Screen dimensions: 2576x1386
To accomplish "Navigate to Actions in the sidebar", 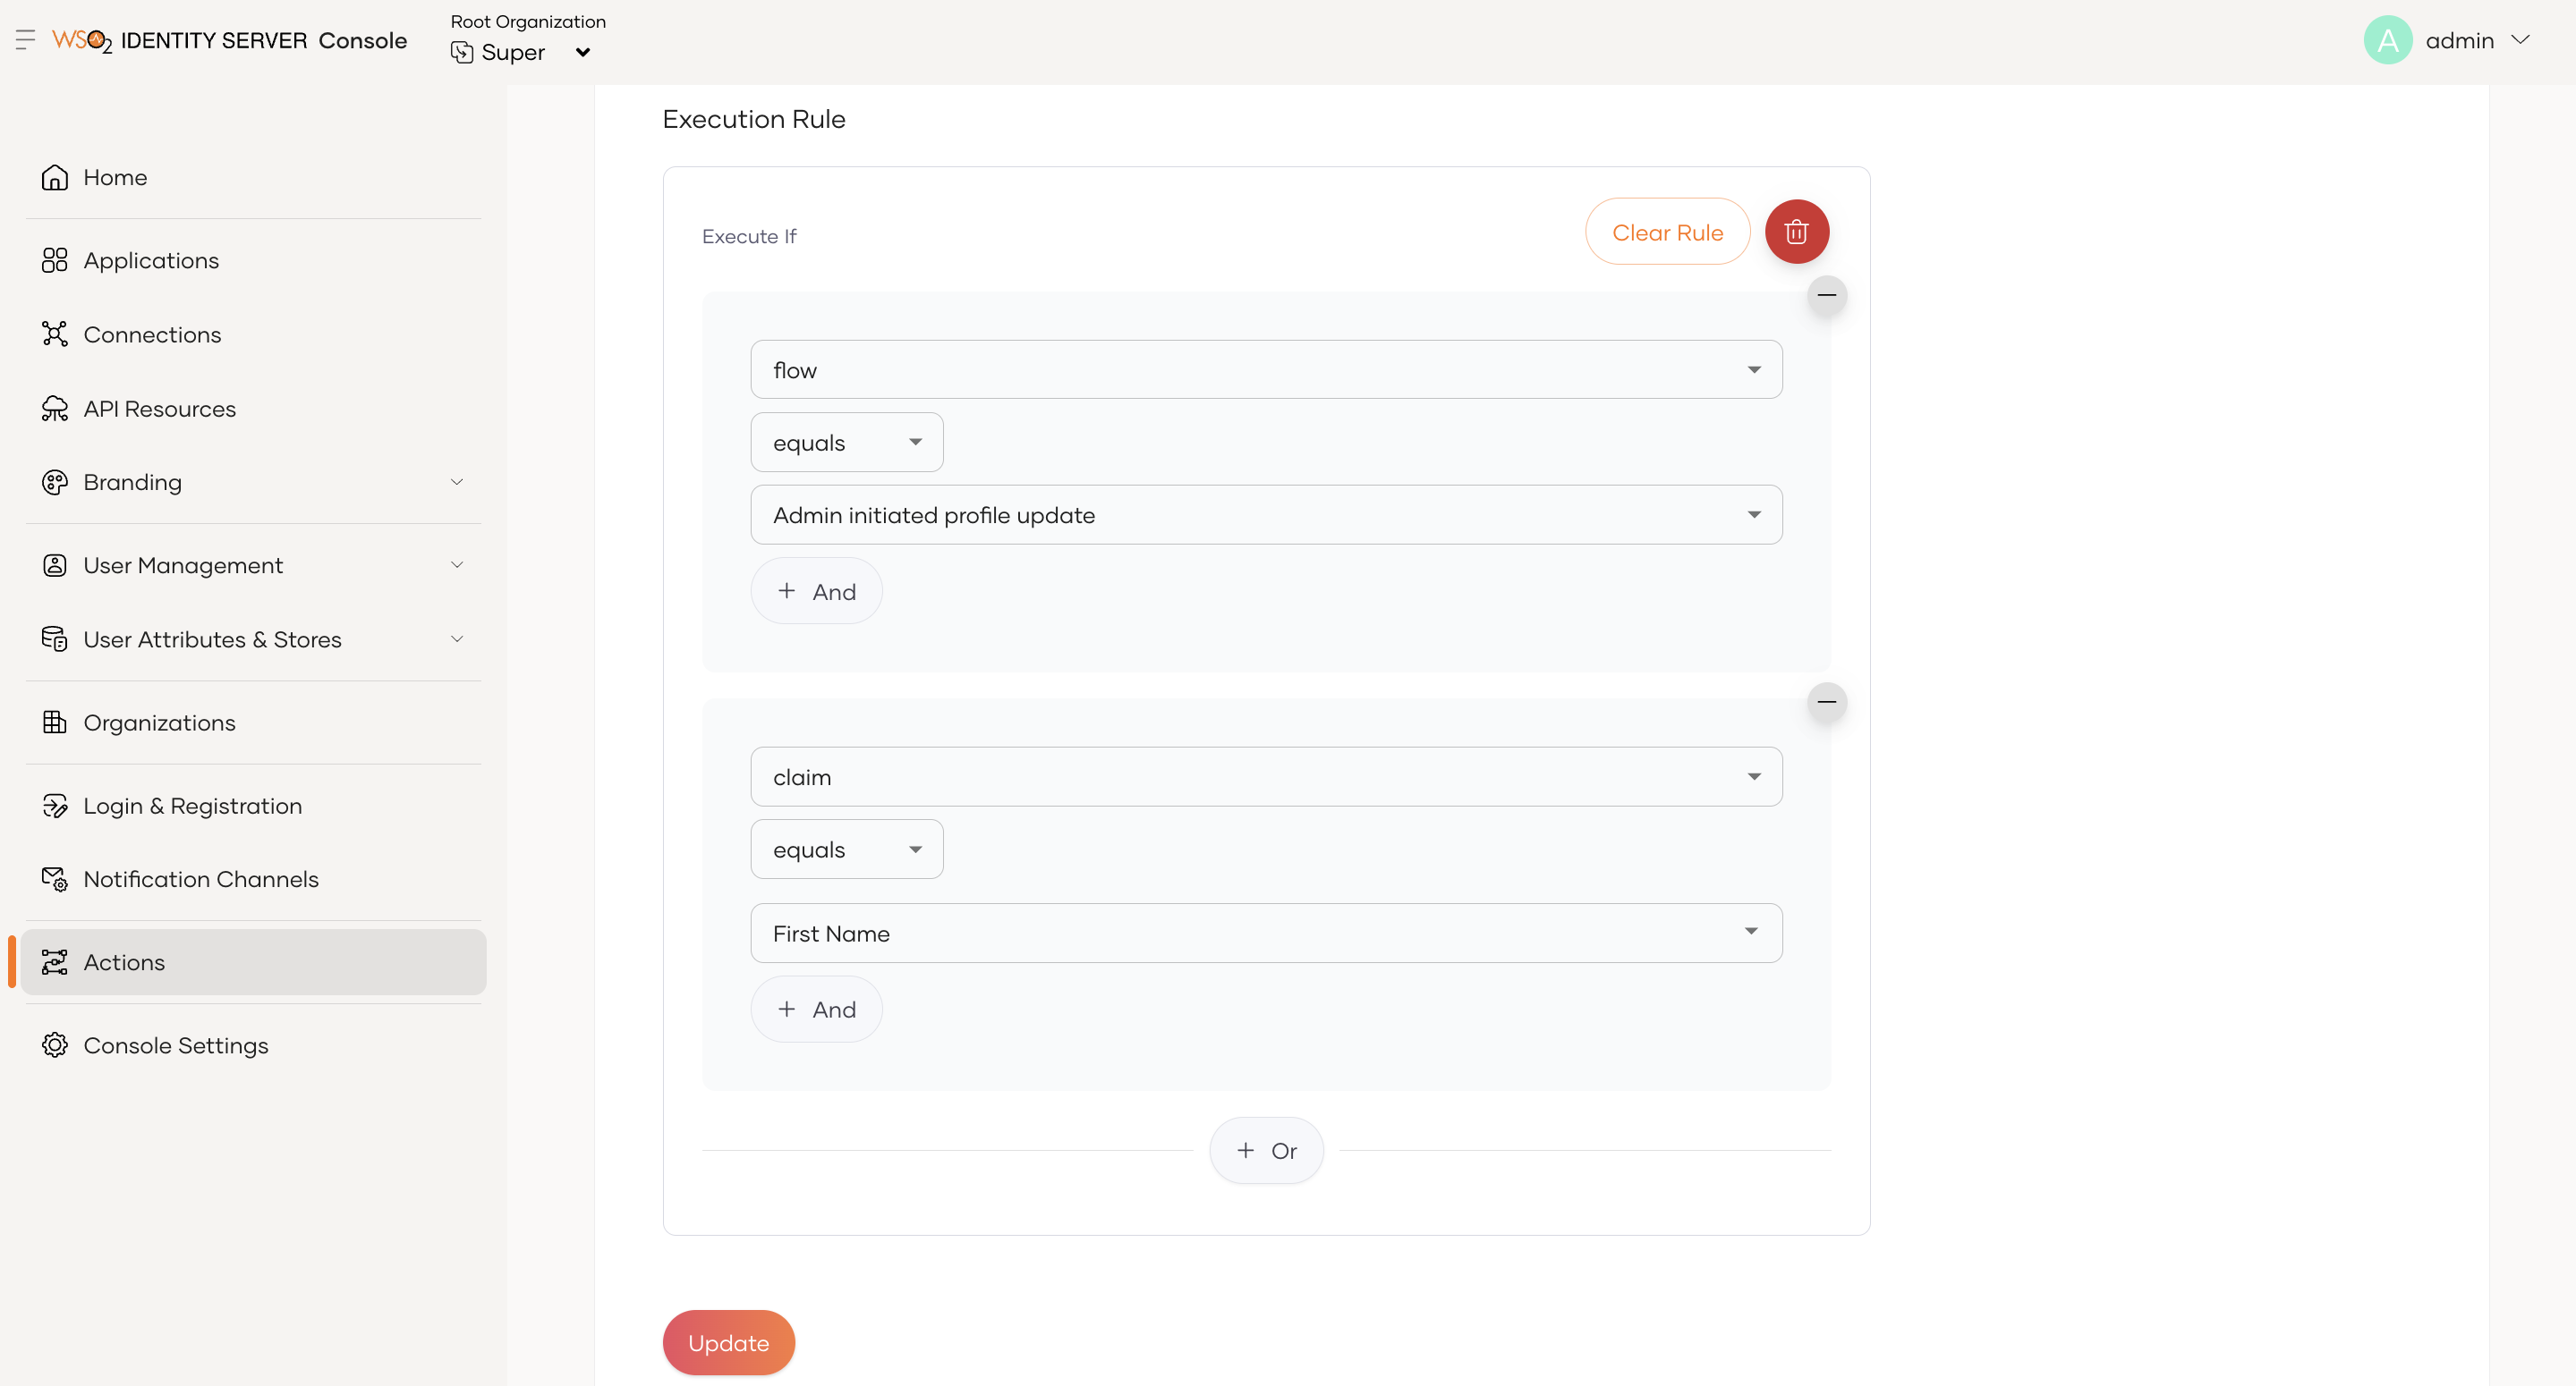I will [123, 961].
